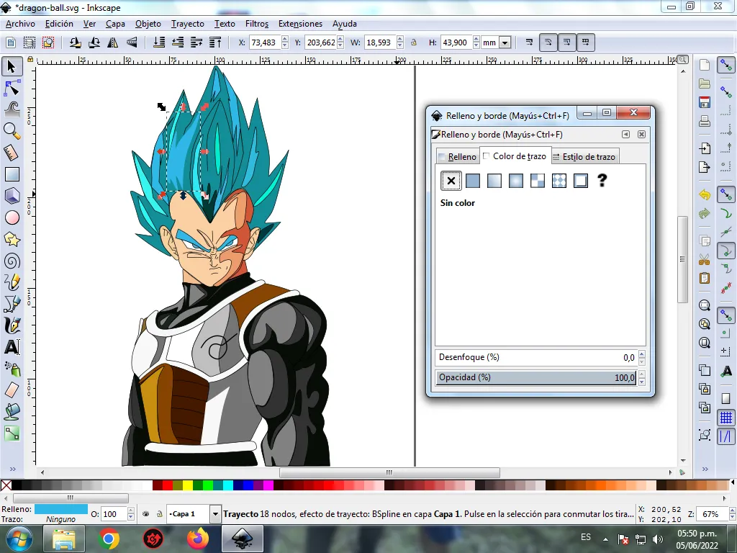Select the 3D Box tool
Image resolution: width=737 pixels, height=553 pixels.
click(12, 196)
